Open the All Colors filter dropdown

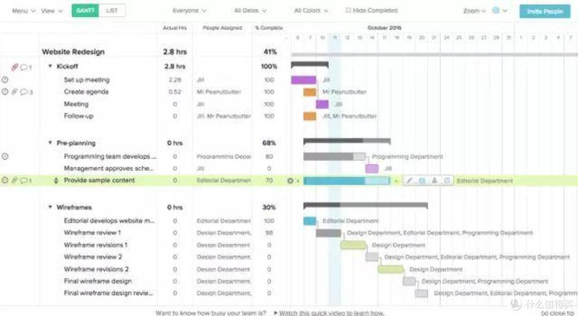coord(311,11)
